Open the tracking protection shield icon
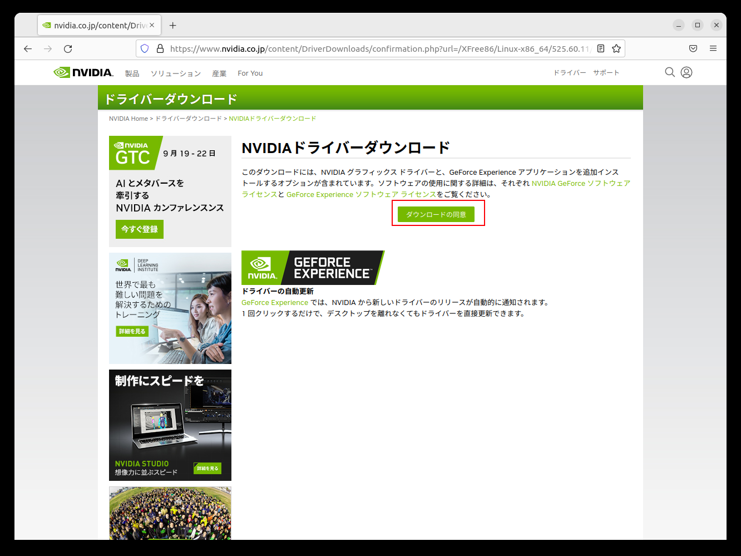This screenshot has height=556, width=741. (x=145, y=48)
